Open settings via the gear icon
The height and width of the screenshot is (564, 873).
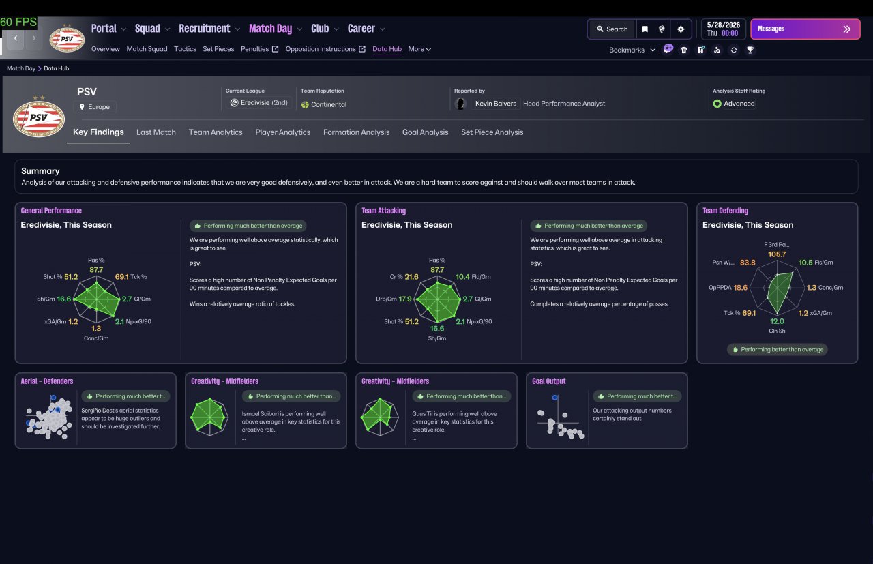click(681, 29)
